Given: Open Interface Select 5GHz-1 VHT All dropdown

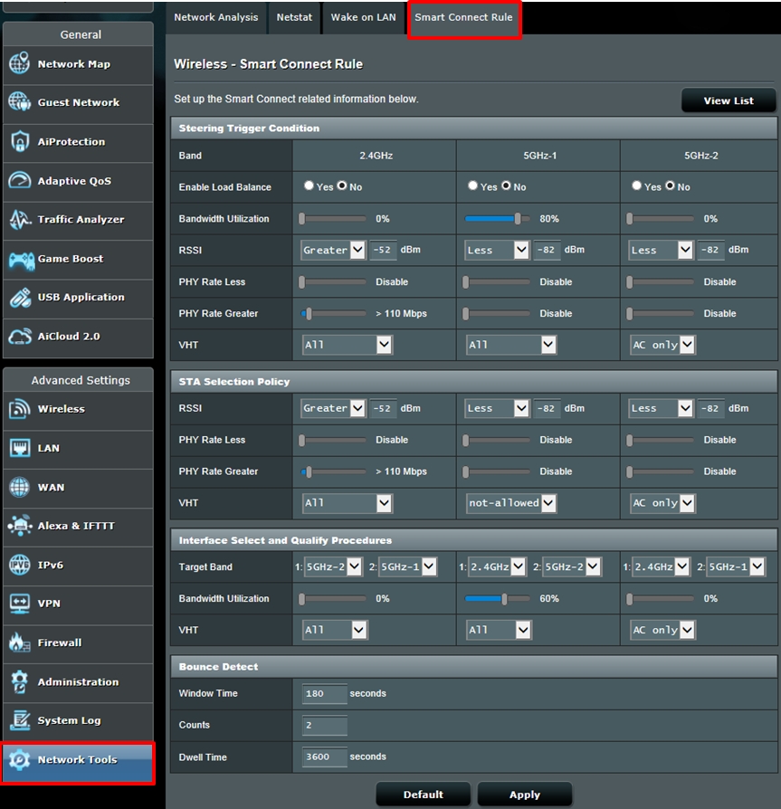Looking at the screenshot, I should [499, 630].
